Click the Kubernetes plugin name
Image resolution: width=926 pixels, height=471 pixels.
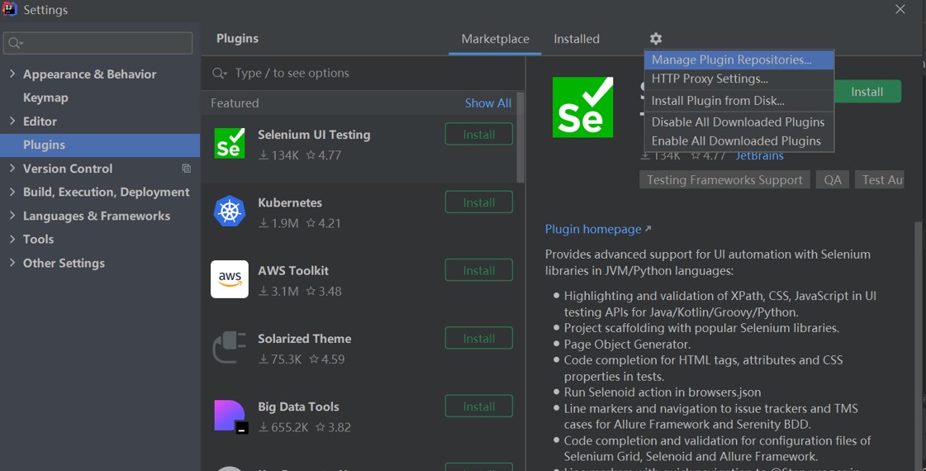[290, 202]
